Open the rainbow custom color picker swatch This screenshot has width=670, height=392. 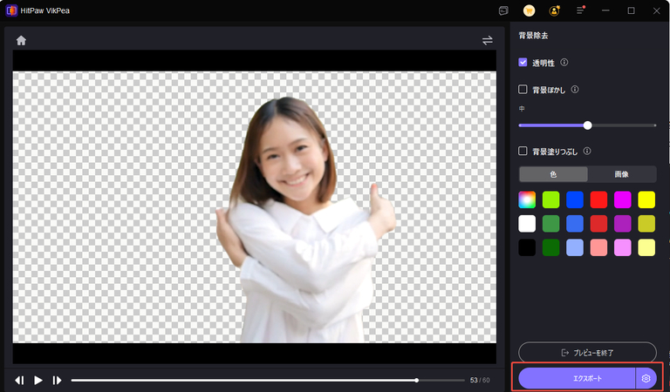click(526, 199)
